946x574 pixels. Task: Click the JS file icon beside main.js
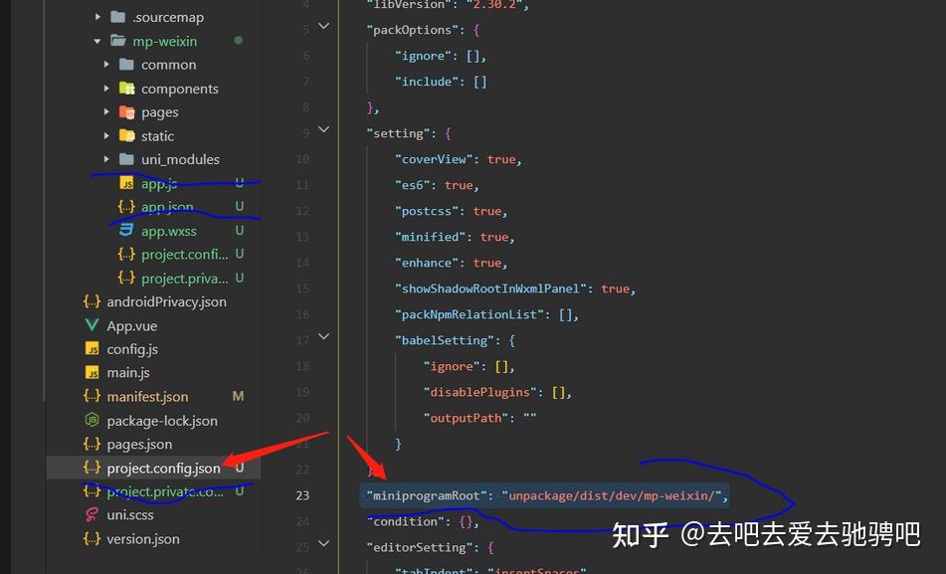pos(94,373)
